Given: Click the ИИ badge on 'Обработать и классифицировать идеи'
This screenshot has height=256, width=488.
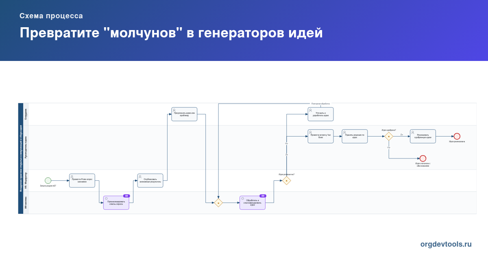Looking at the screenshot, I should pyautogui.click(x=263, y=196).
